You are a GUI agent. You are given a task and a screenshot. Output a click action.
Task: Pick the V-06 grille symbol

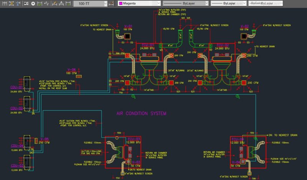coord(79,77)
